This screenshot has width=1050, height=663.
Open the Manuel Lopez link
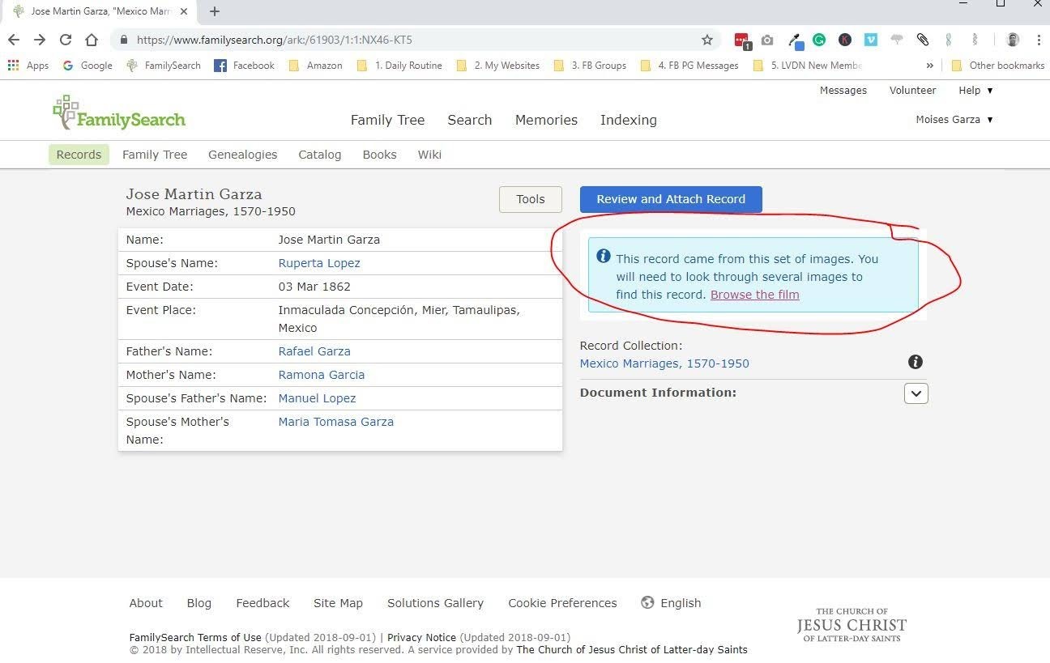[x=317, y=398]
